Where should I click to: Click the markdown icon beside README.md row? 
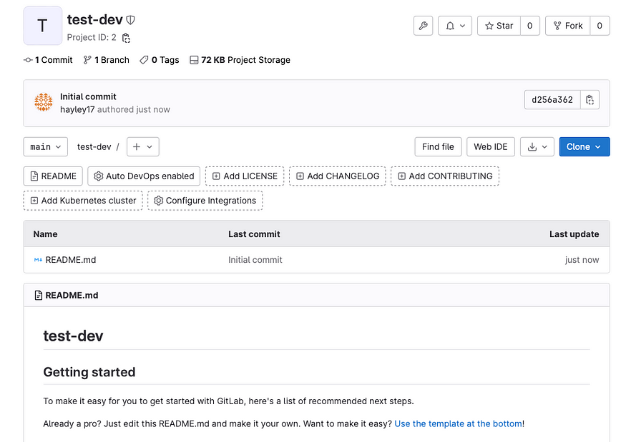point(38,260)
